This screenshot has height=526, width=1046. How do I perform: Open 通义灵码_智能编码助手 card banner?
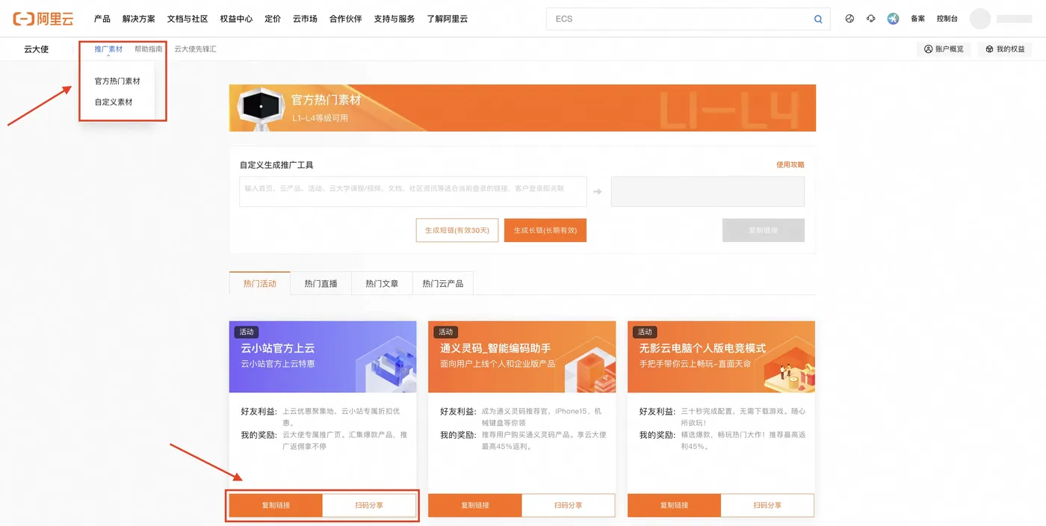(522, 357)
